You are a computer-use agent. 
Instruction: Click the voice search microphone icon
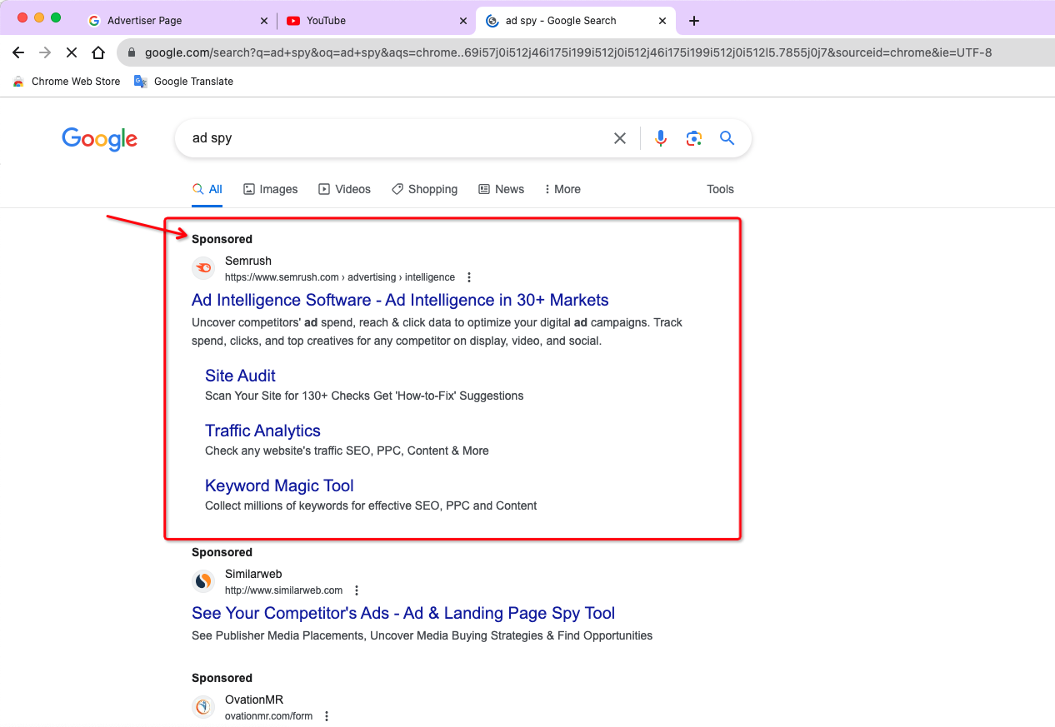pyautogui.click(x=661, y=138)
